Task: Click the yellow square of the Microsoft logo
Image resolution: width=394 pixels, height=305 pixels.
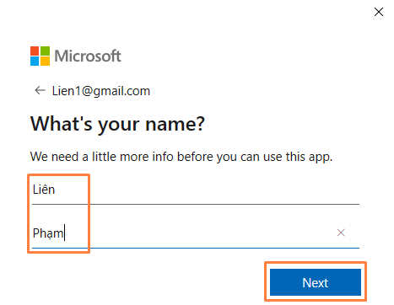Action: click(45, 61)
